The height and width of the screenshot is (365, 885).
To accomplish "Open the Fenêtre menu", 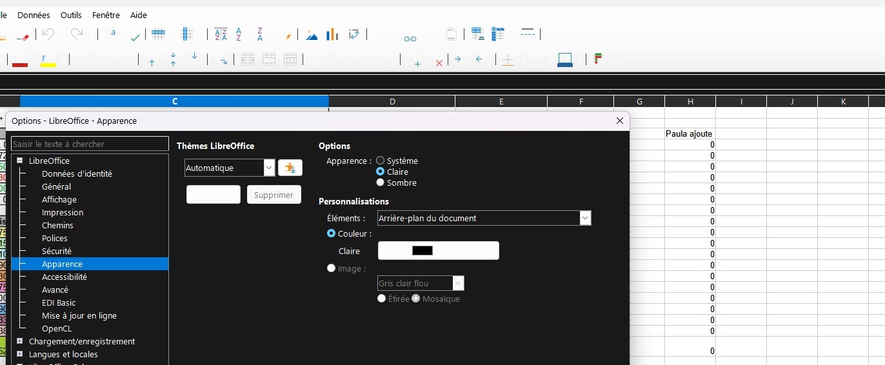I will coord(106,15).
